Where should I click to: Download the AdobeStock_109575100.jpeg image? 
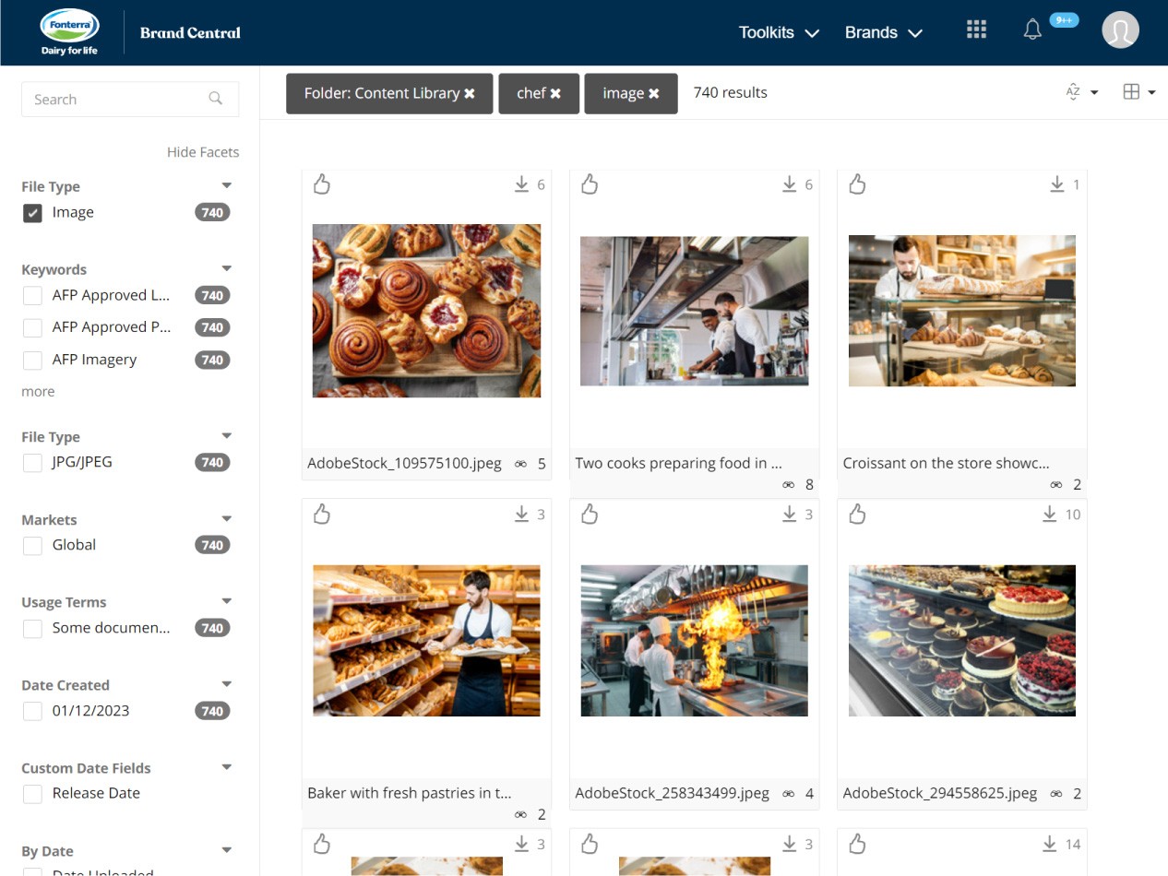tap(522, 184)
